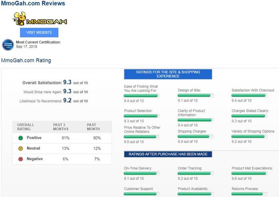Click the Product Met Expectations label
Image resolution: width=279 pixels, height=197 pixels.
pos(252,168)
